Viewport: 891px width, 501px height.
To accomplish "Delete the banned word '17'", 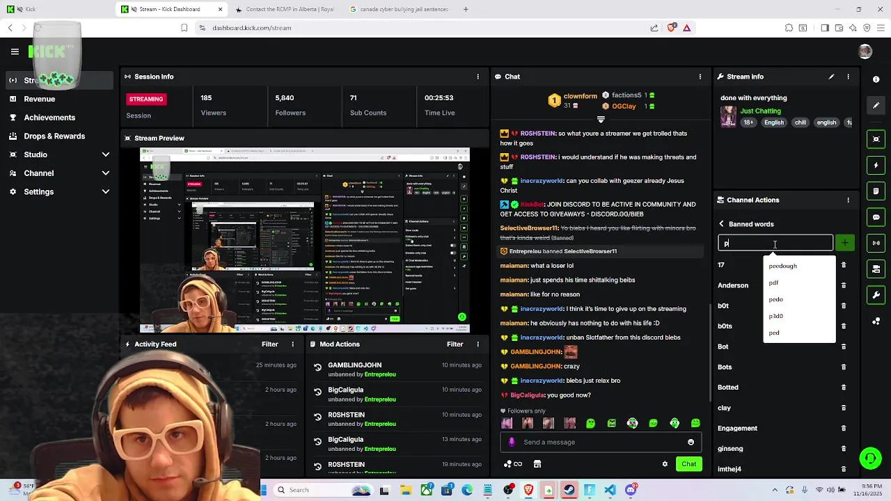I will pyautogui.click(x=844, y=265).
